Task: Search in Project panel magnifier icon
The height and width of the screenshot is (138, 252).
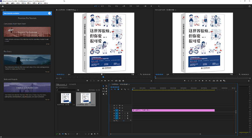Action: pyautogui.click(x=89, y=134)
